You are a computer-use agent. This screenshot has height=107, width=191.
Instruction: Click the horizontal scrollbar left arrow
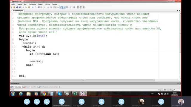click(x=11, y=80)
